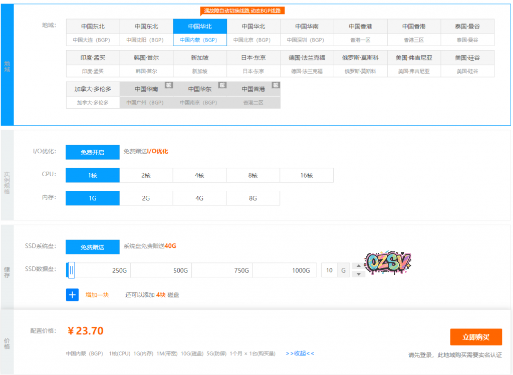This screenshot has width=513, height=375.
Task: Click the sold-out badge on 中国南京 (BGP)
Action: point(222,85)
